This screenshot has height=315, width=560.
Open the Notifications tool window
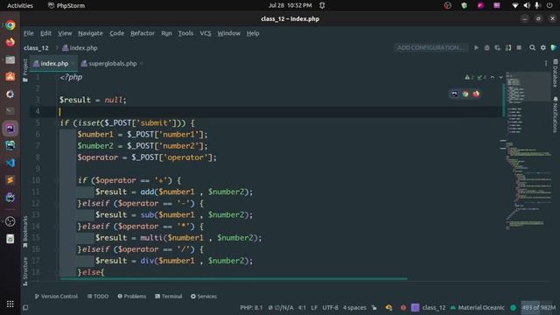556,115
